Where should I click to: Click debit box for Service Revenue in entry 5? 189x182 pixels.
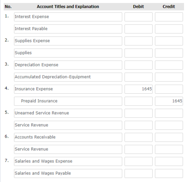tap(138, 125)
